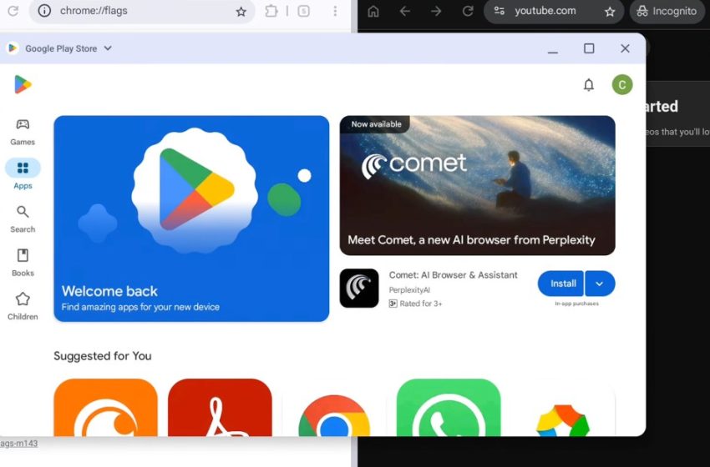Bookmark youtube.com with the star icon
The image size is (710, 467).
(x=610, y=12)
